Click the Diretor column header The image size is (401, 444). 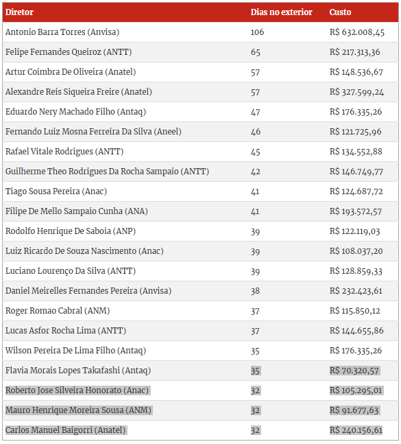coord(19,12)
